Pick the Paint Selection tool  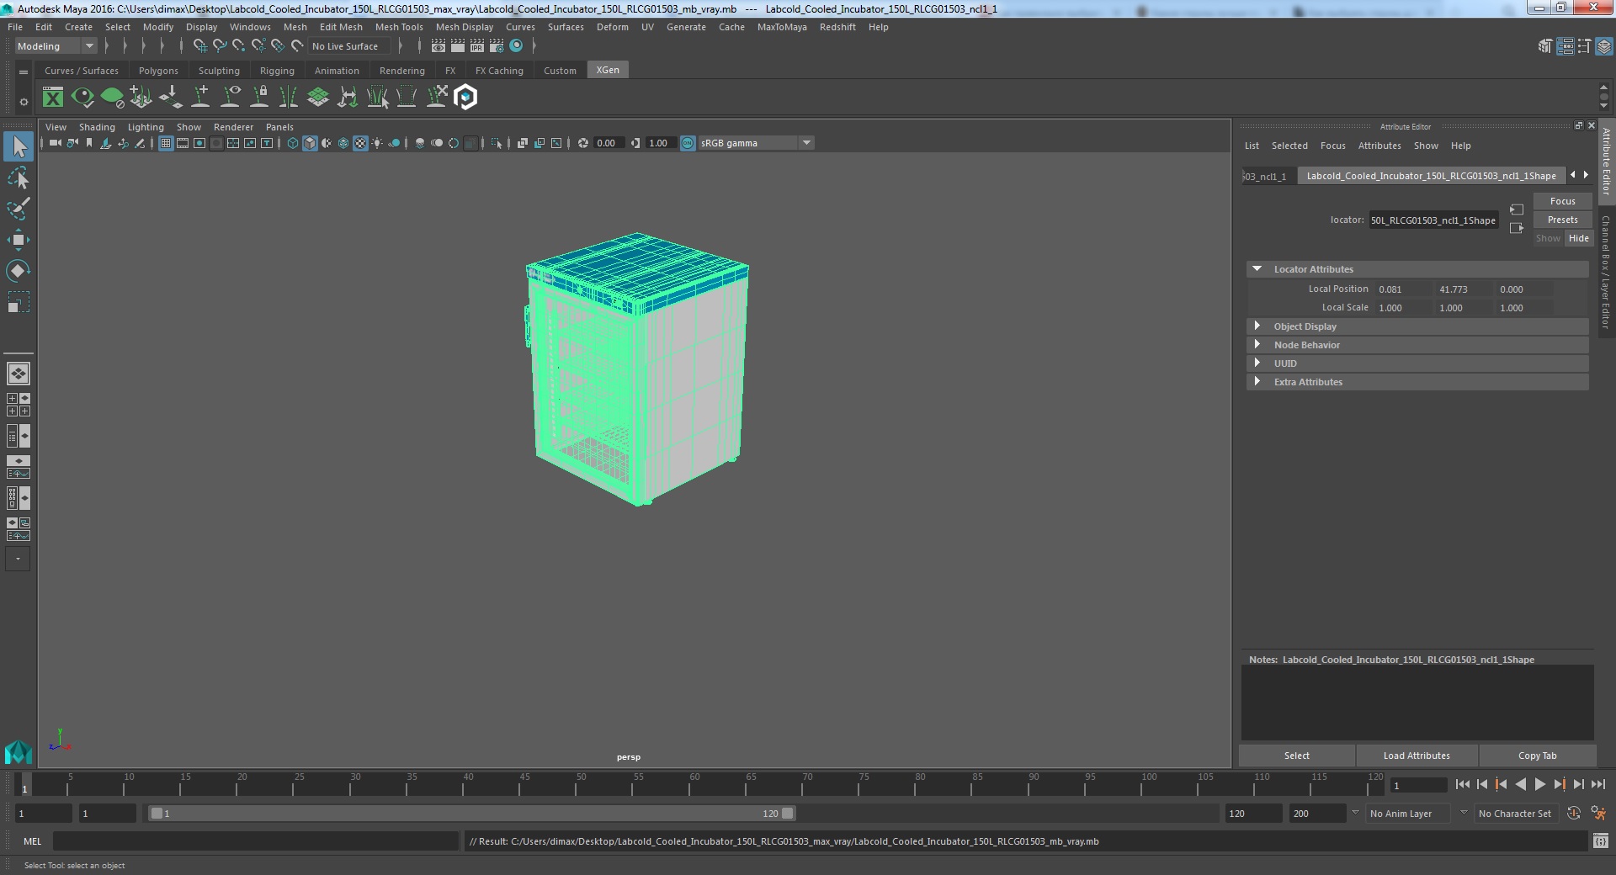19,209
